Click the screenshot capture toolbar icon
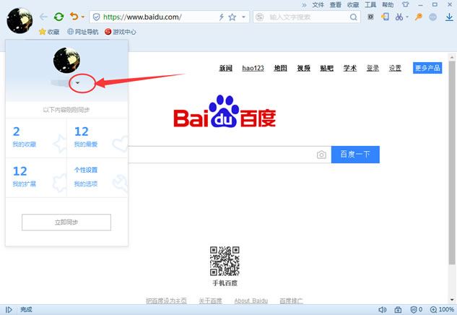Image resolution: width=457 pixels, height=315 pixels. pos(370,17)
